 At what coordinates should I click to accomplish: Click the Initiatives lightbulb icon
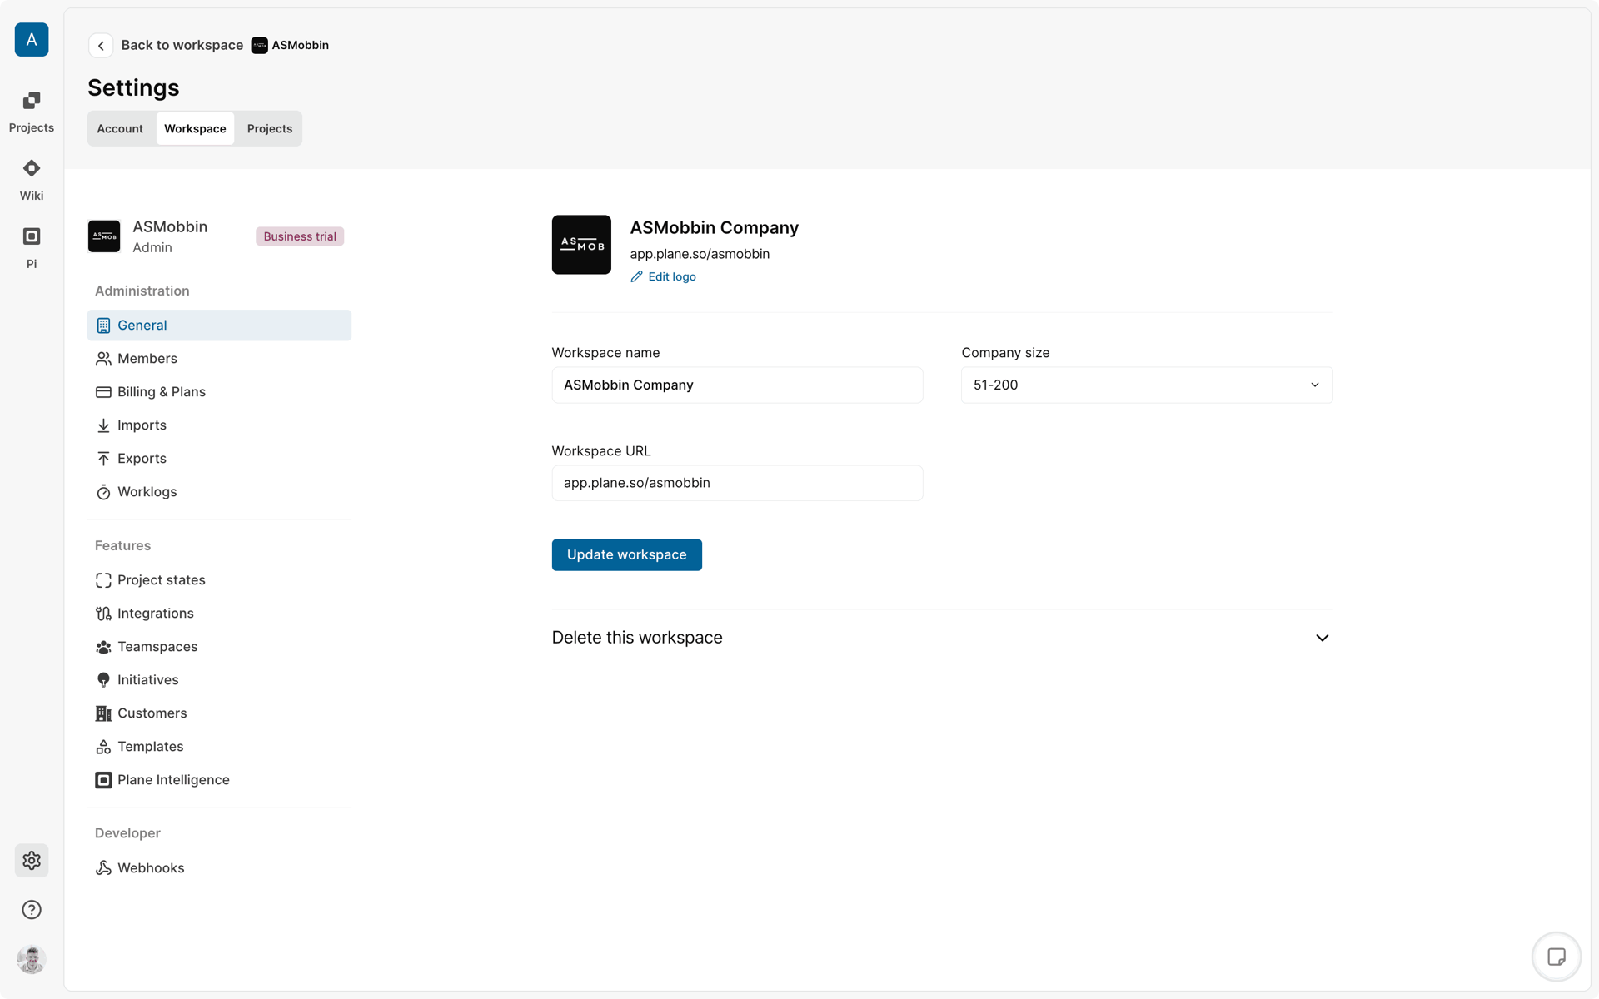pyautogui.click(x=103, y=680)
